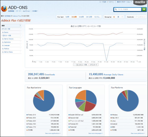148x137 pixels.
Task: Click the zoom reset control
Action: pos(140,17)
